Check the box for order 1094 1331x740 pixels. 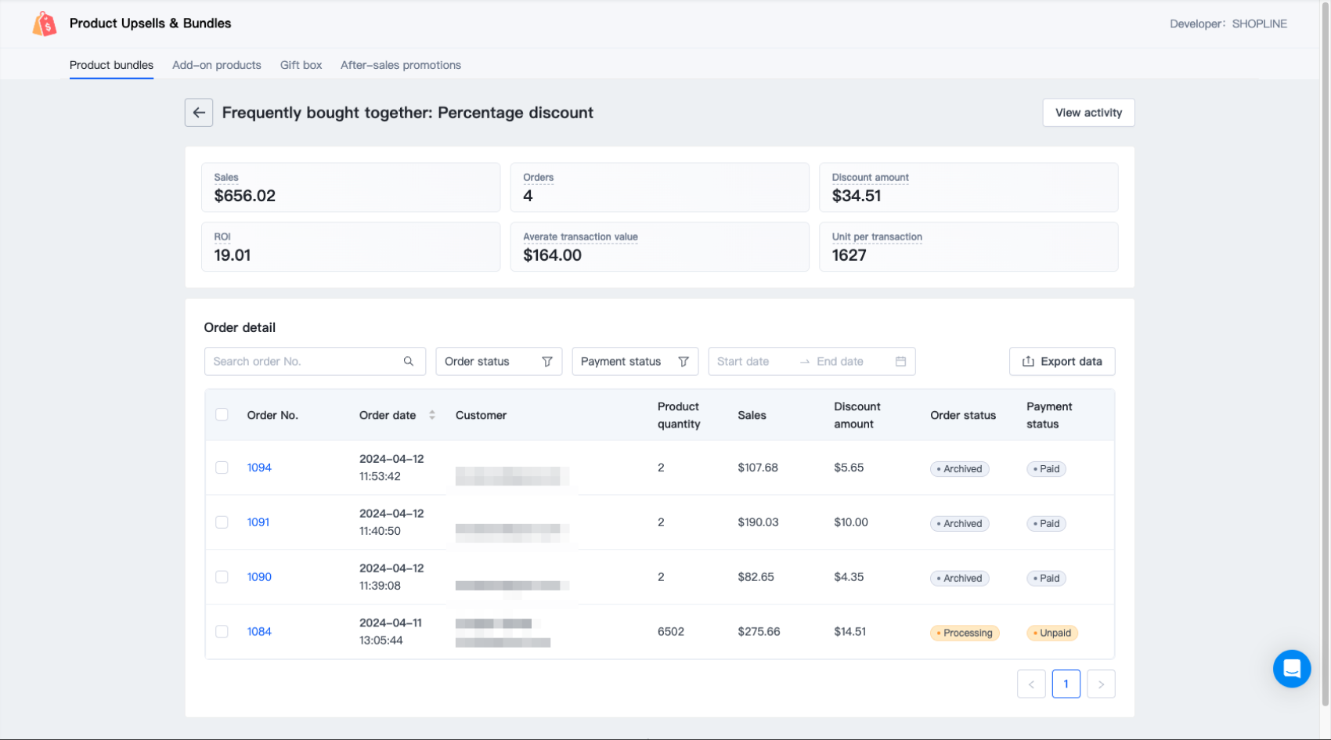pos(222,467)
